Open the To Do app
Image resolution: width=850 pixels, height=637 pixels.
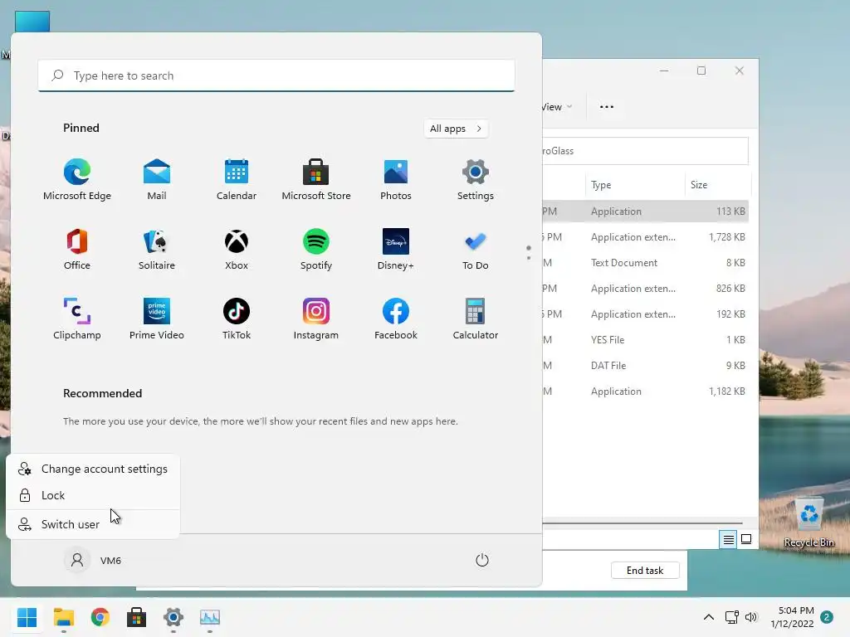click(x=476, y=249)
